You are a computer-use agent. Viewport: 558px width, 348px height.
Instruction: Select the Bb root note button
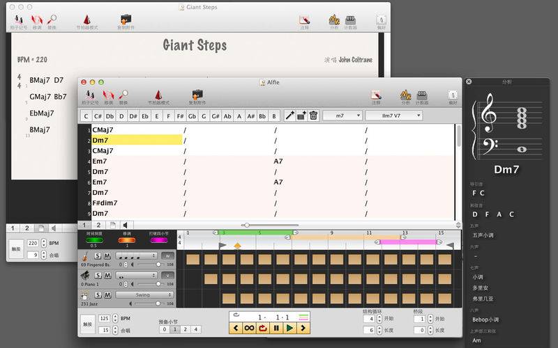[262, 116]
